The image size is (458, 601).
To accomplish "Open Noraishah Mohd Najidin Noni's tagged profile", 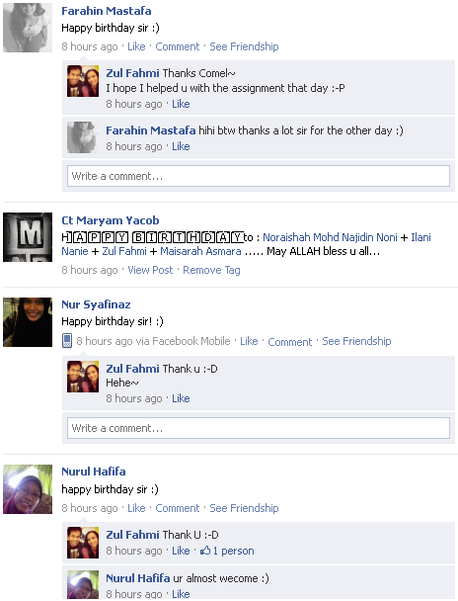I will coord(330,237).
